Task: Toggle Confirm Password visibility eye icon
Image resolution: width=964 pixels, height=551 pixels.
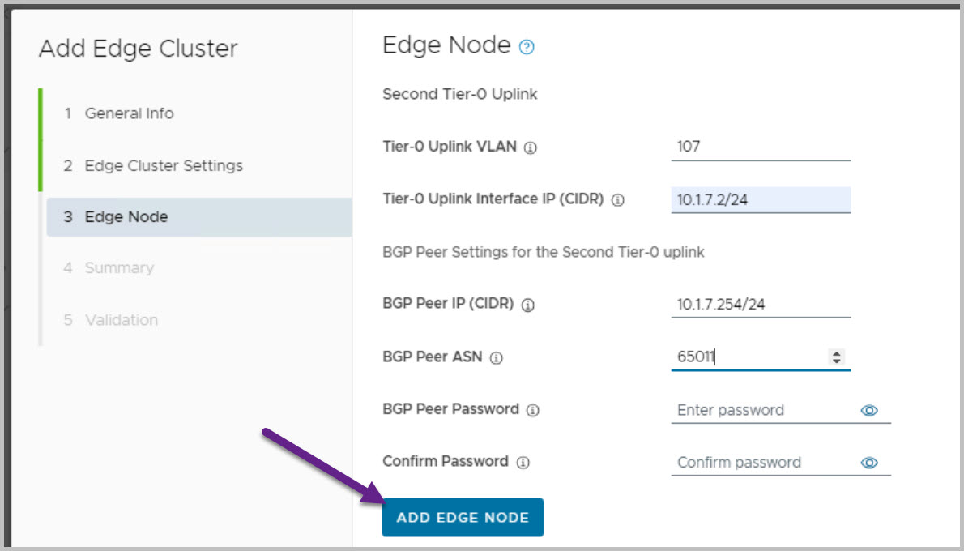Action: click(x=869, y=463)
